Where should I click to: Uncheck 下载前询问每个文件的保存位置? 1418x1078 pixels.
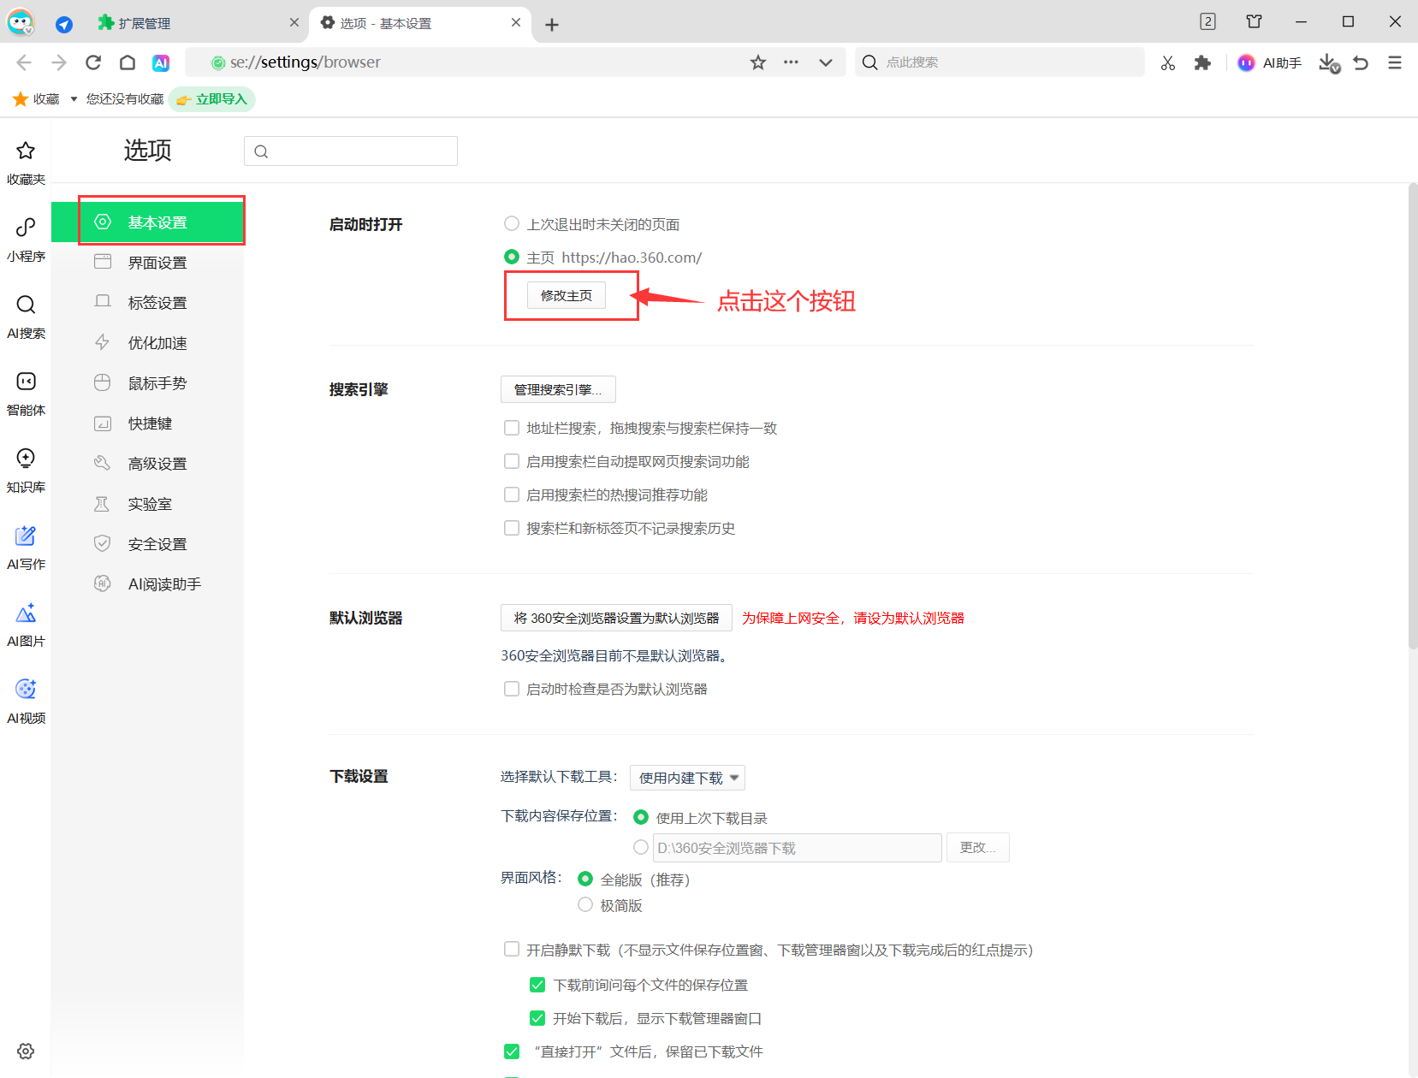[537, 985]
